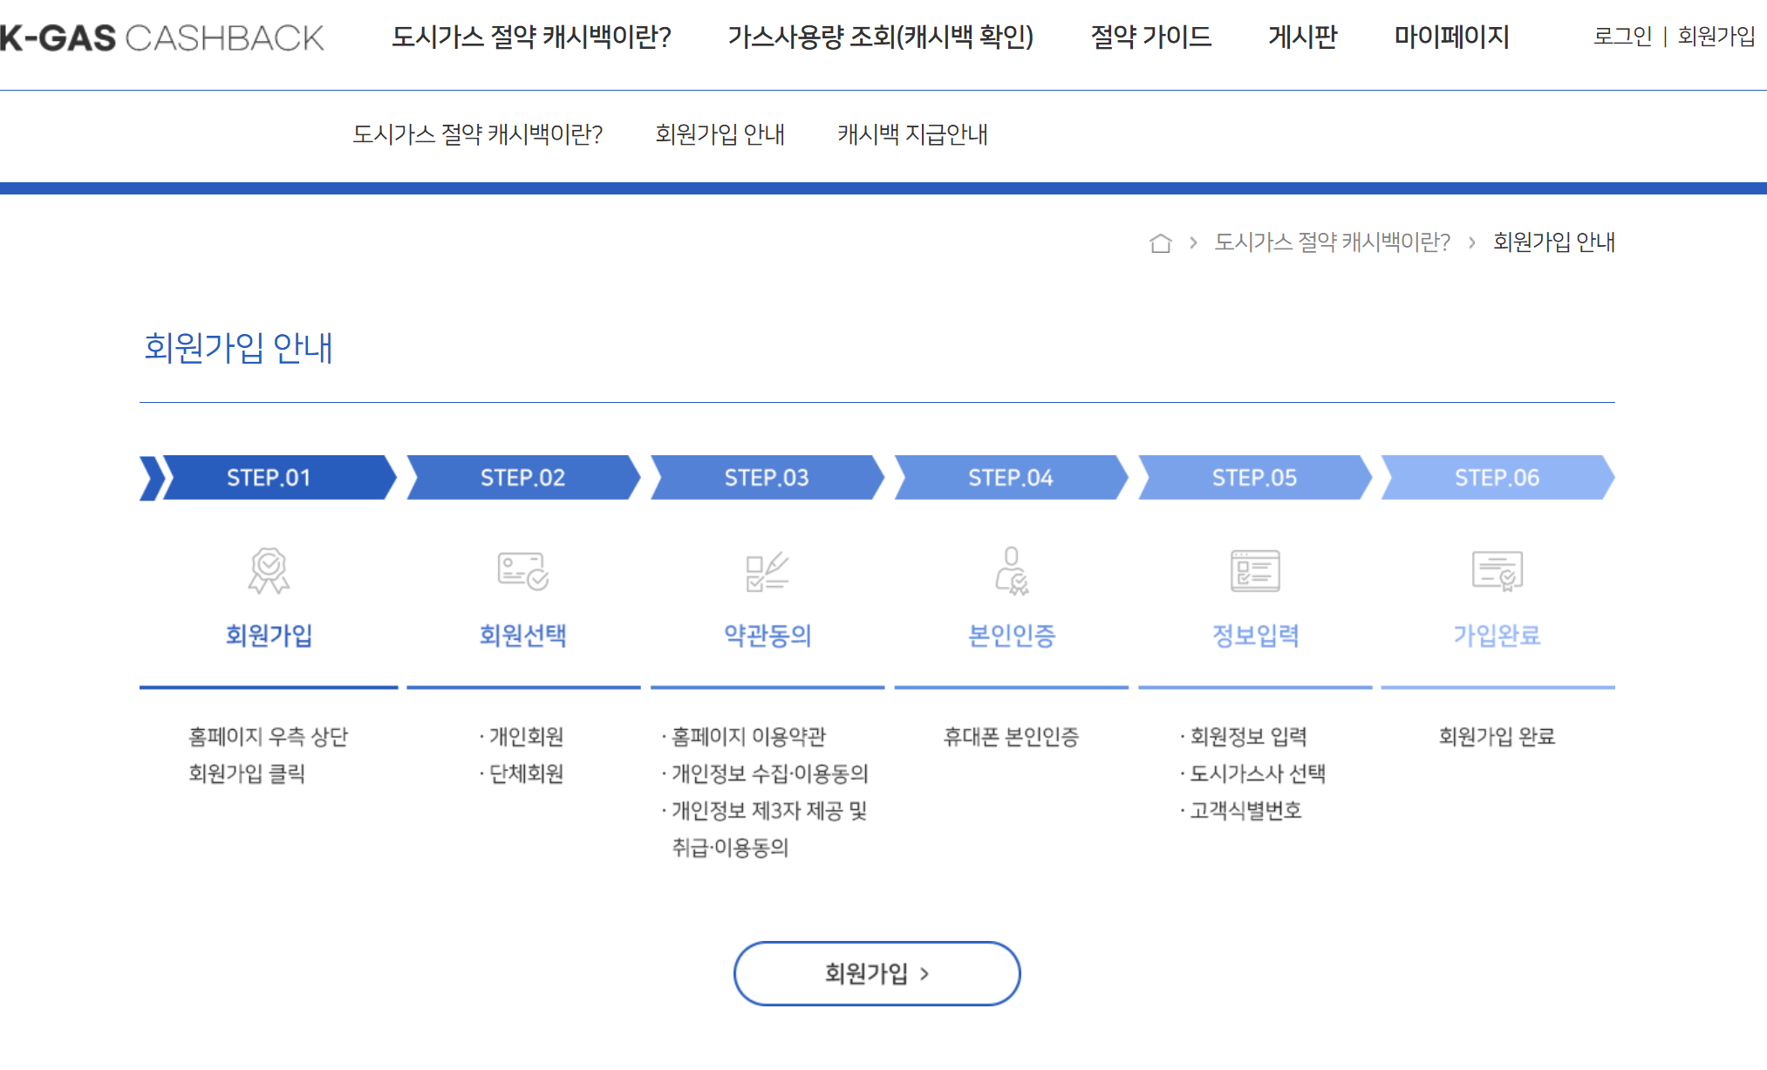Click the 회원가입 link in top header

pyautogui.click(x=1716, y=37)
